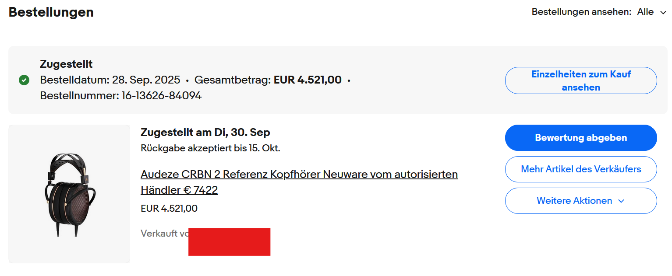
Task: Click the 'Zugestellt' header in the gray box
Action: coord(66,64)
